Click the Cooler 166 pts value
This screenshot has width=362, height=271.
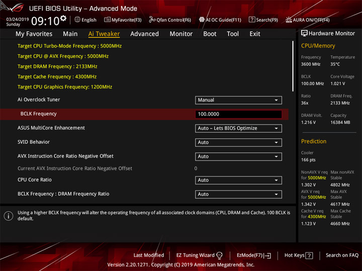308,160
